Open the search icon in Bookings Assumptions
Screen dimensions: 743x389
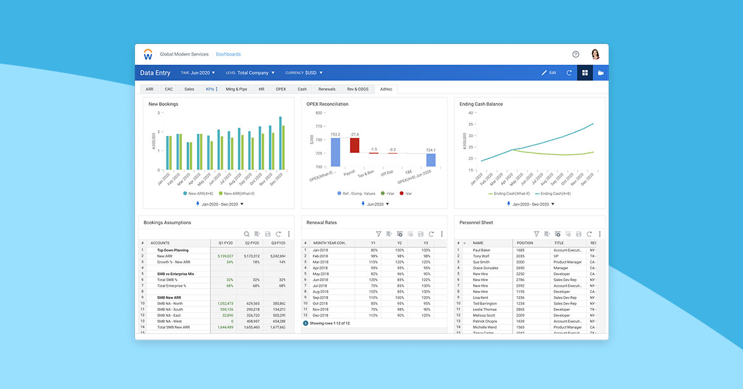coord(246,234)
